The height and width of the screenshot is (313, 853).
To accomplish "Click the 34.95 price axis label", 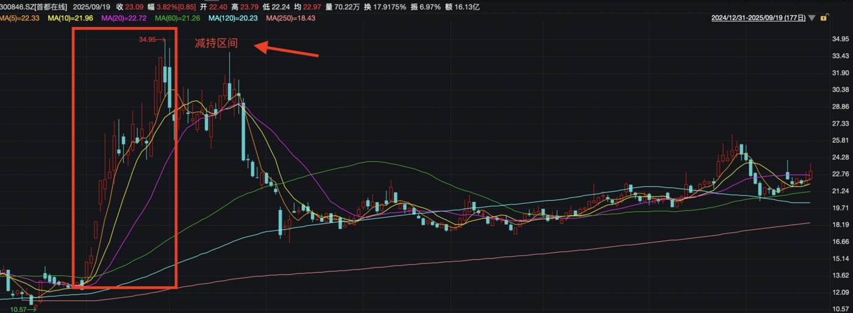I will [839, 39].
